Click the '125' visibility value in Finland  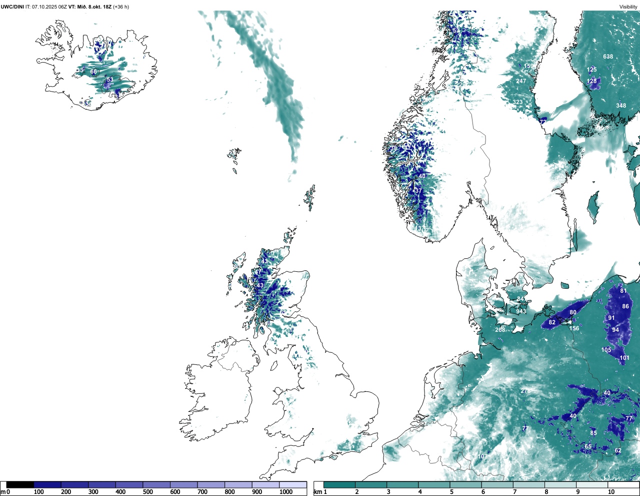click(592, 70)
